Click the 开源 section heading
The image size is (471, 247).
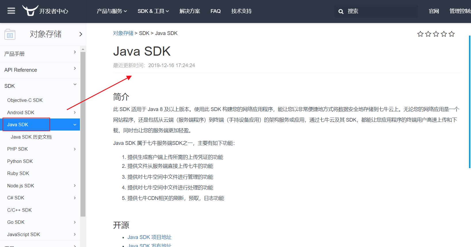[121, 225]
